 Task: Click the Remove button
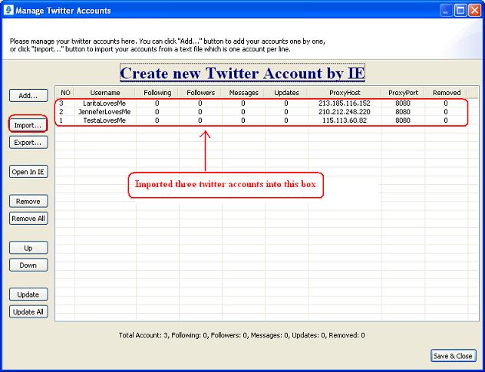click(x=28, y=201)
